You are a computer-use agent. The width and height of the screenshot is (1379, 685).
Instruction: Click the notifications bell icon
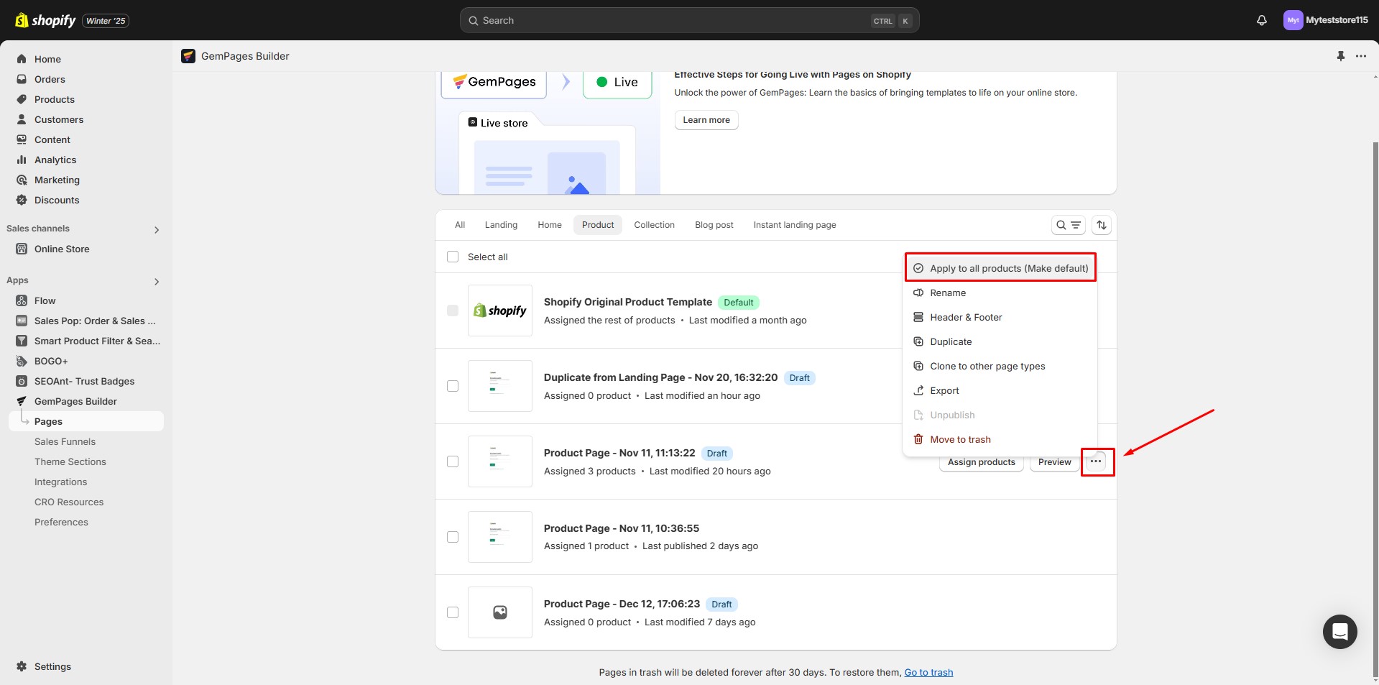tap(1261, 20)
